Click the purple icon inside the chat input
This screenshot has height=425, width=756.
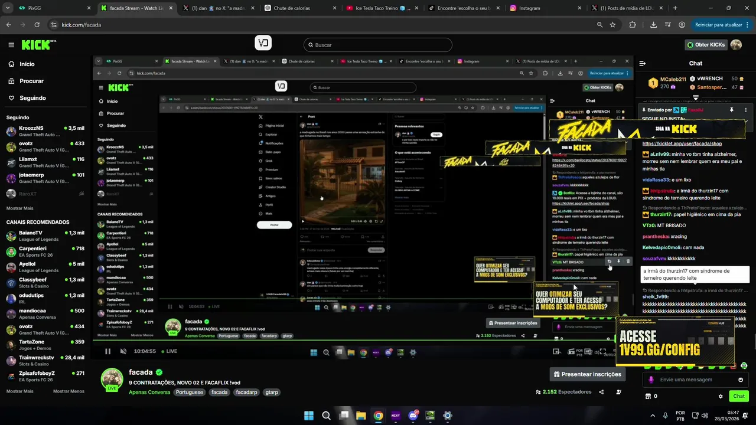[651, 380]
